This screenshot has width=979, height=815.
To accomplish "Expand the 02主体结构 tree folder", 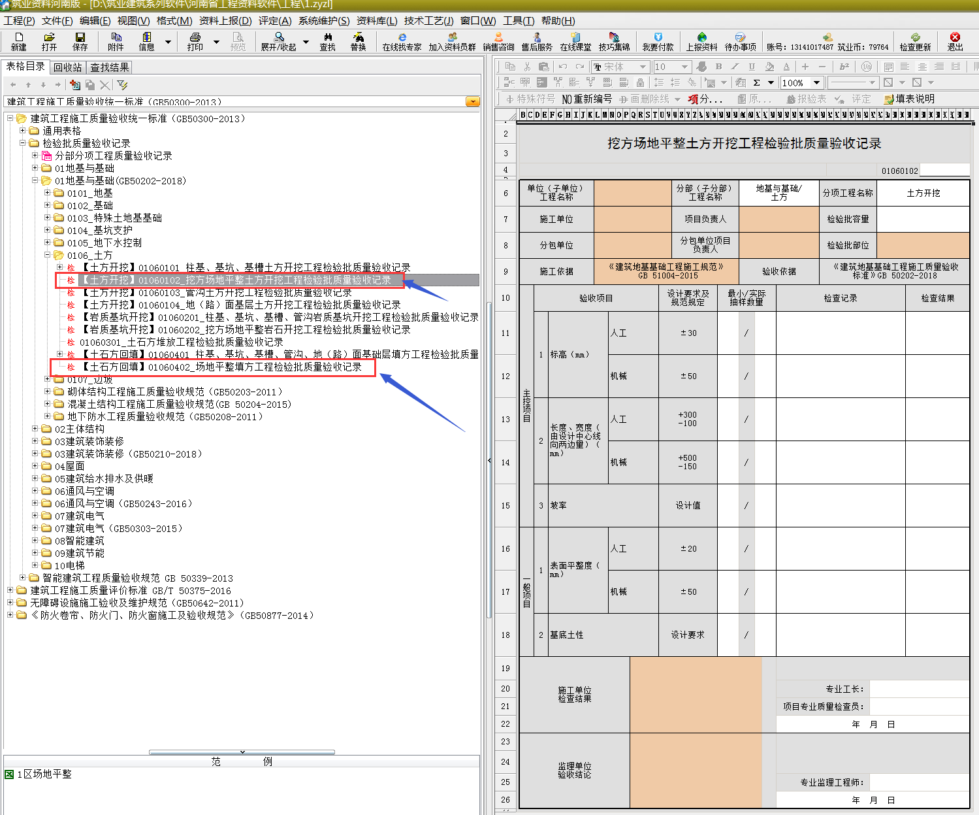I will coord(35,429).
